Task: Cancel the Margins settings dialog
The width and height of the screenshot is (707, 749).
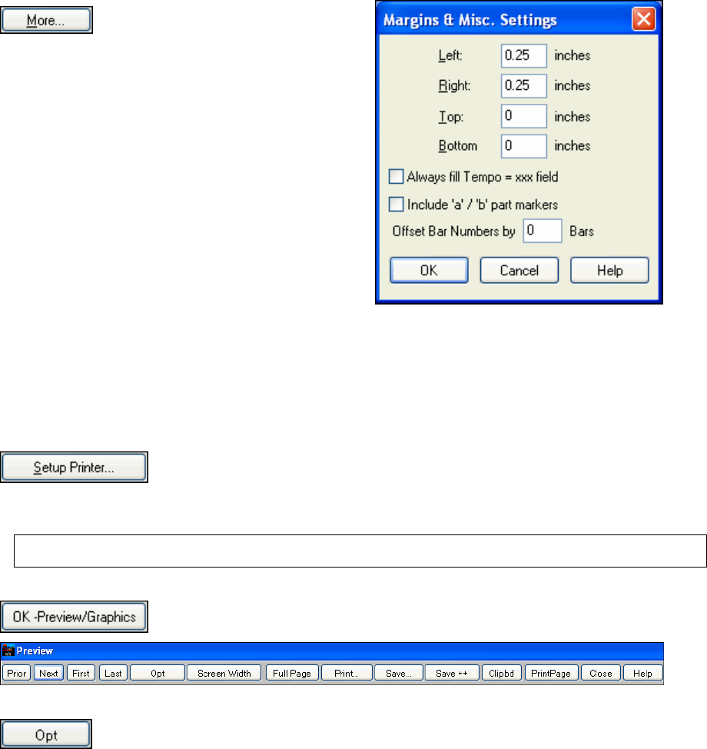Action: pos(519,271)
